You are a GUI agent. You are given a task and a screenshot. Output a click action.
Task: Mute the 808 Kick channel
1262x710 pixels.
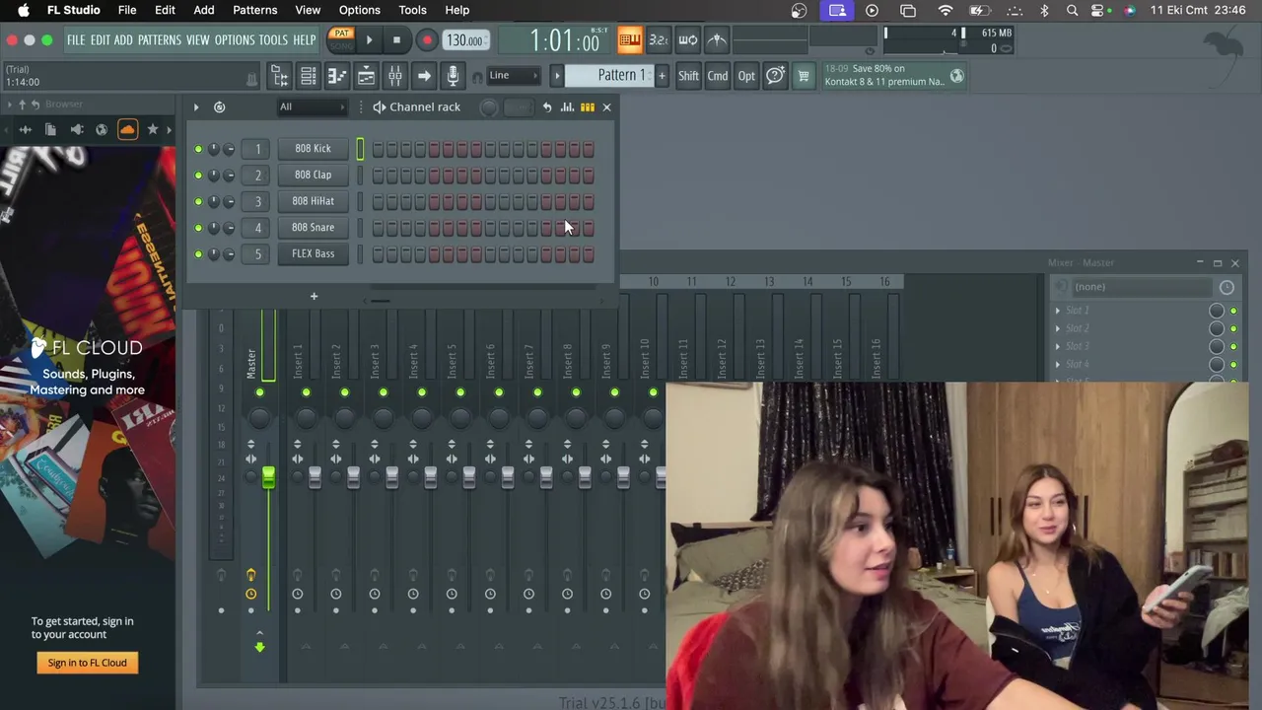[198, 148]
